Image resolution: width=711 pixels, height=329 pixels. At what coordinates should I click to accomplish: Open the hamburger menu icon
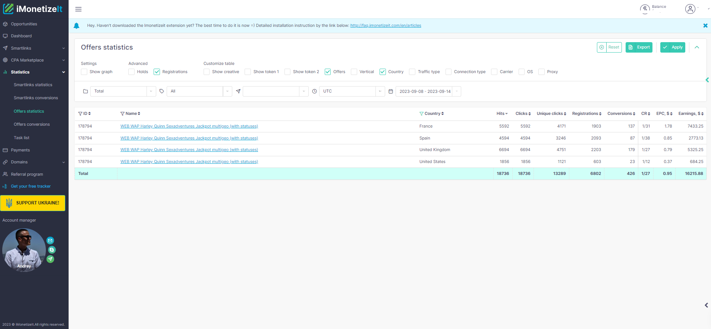click(x=78, y=9)
